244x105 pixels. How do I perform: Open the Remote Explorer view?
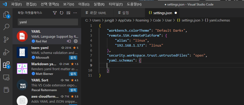(6, 77)
